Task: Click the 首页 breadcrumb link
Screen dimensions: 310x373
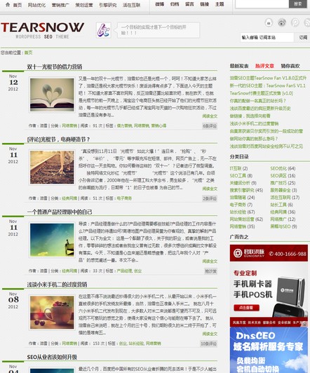Action: point(28,53)
